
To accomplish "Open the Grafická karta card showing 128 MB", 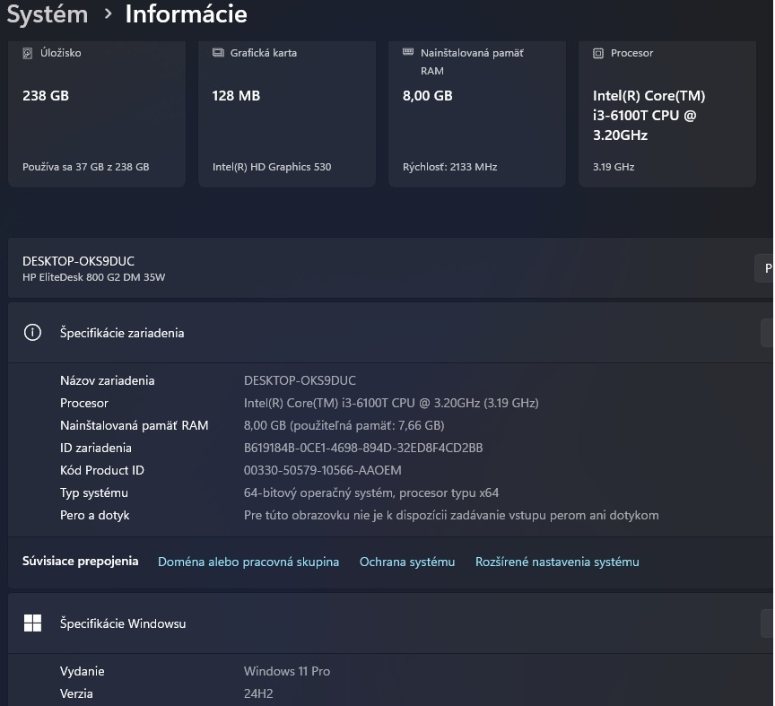I will point(287,112).
